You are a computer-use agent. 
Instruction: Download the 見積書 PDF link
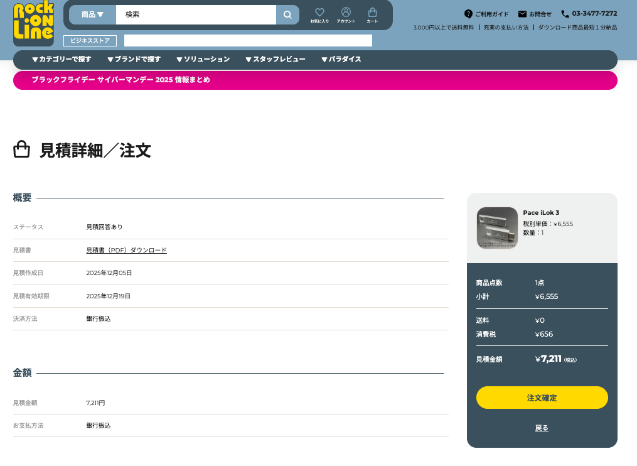126,250
